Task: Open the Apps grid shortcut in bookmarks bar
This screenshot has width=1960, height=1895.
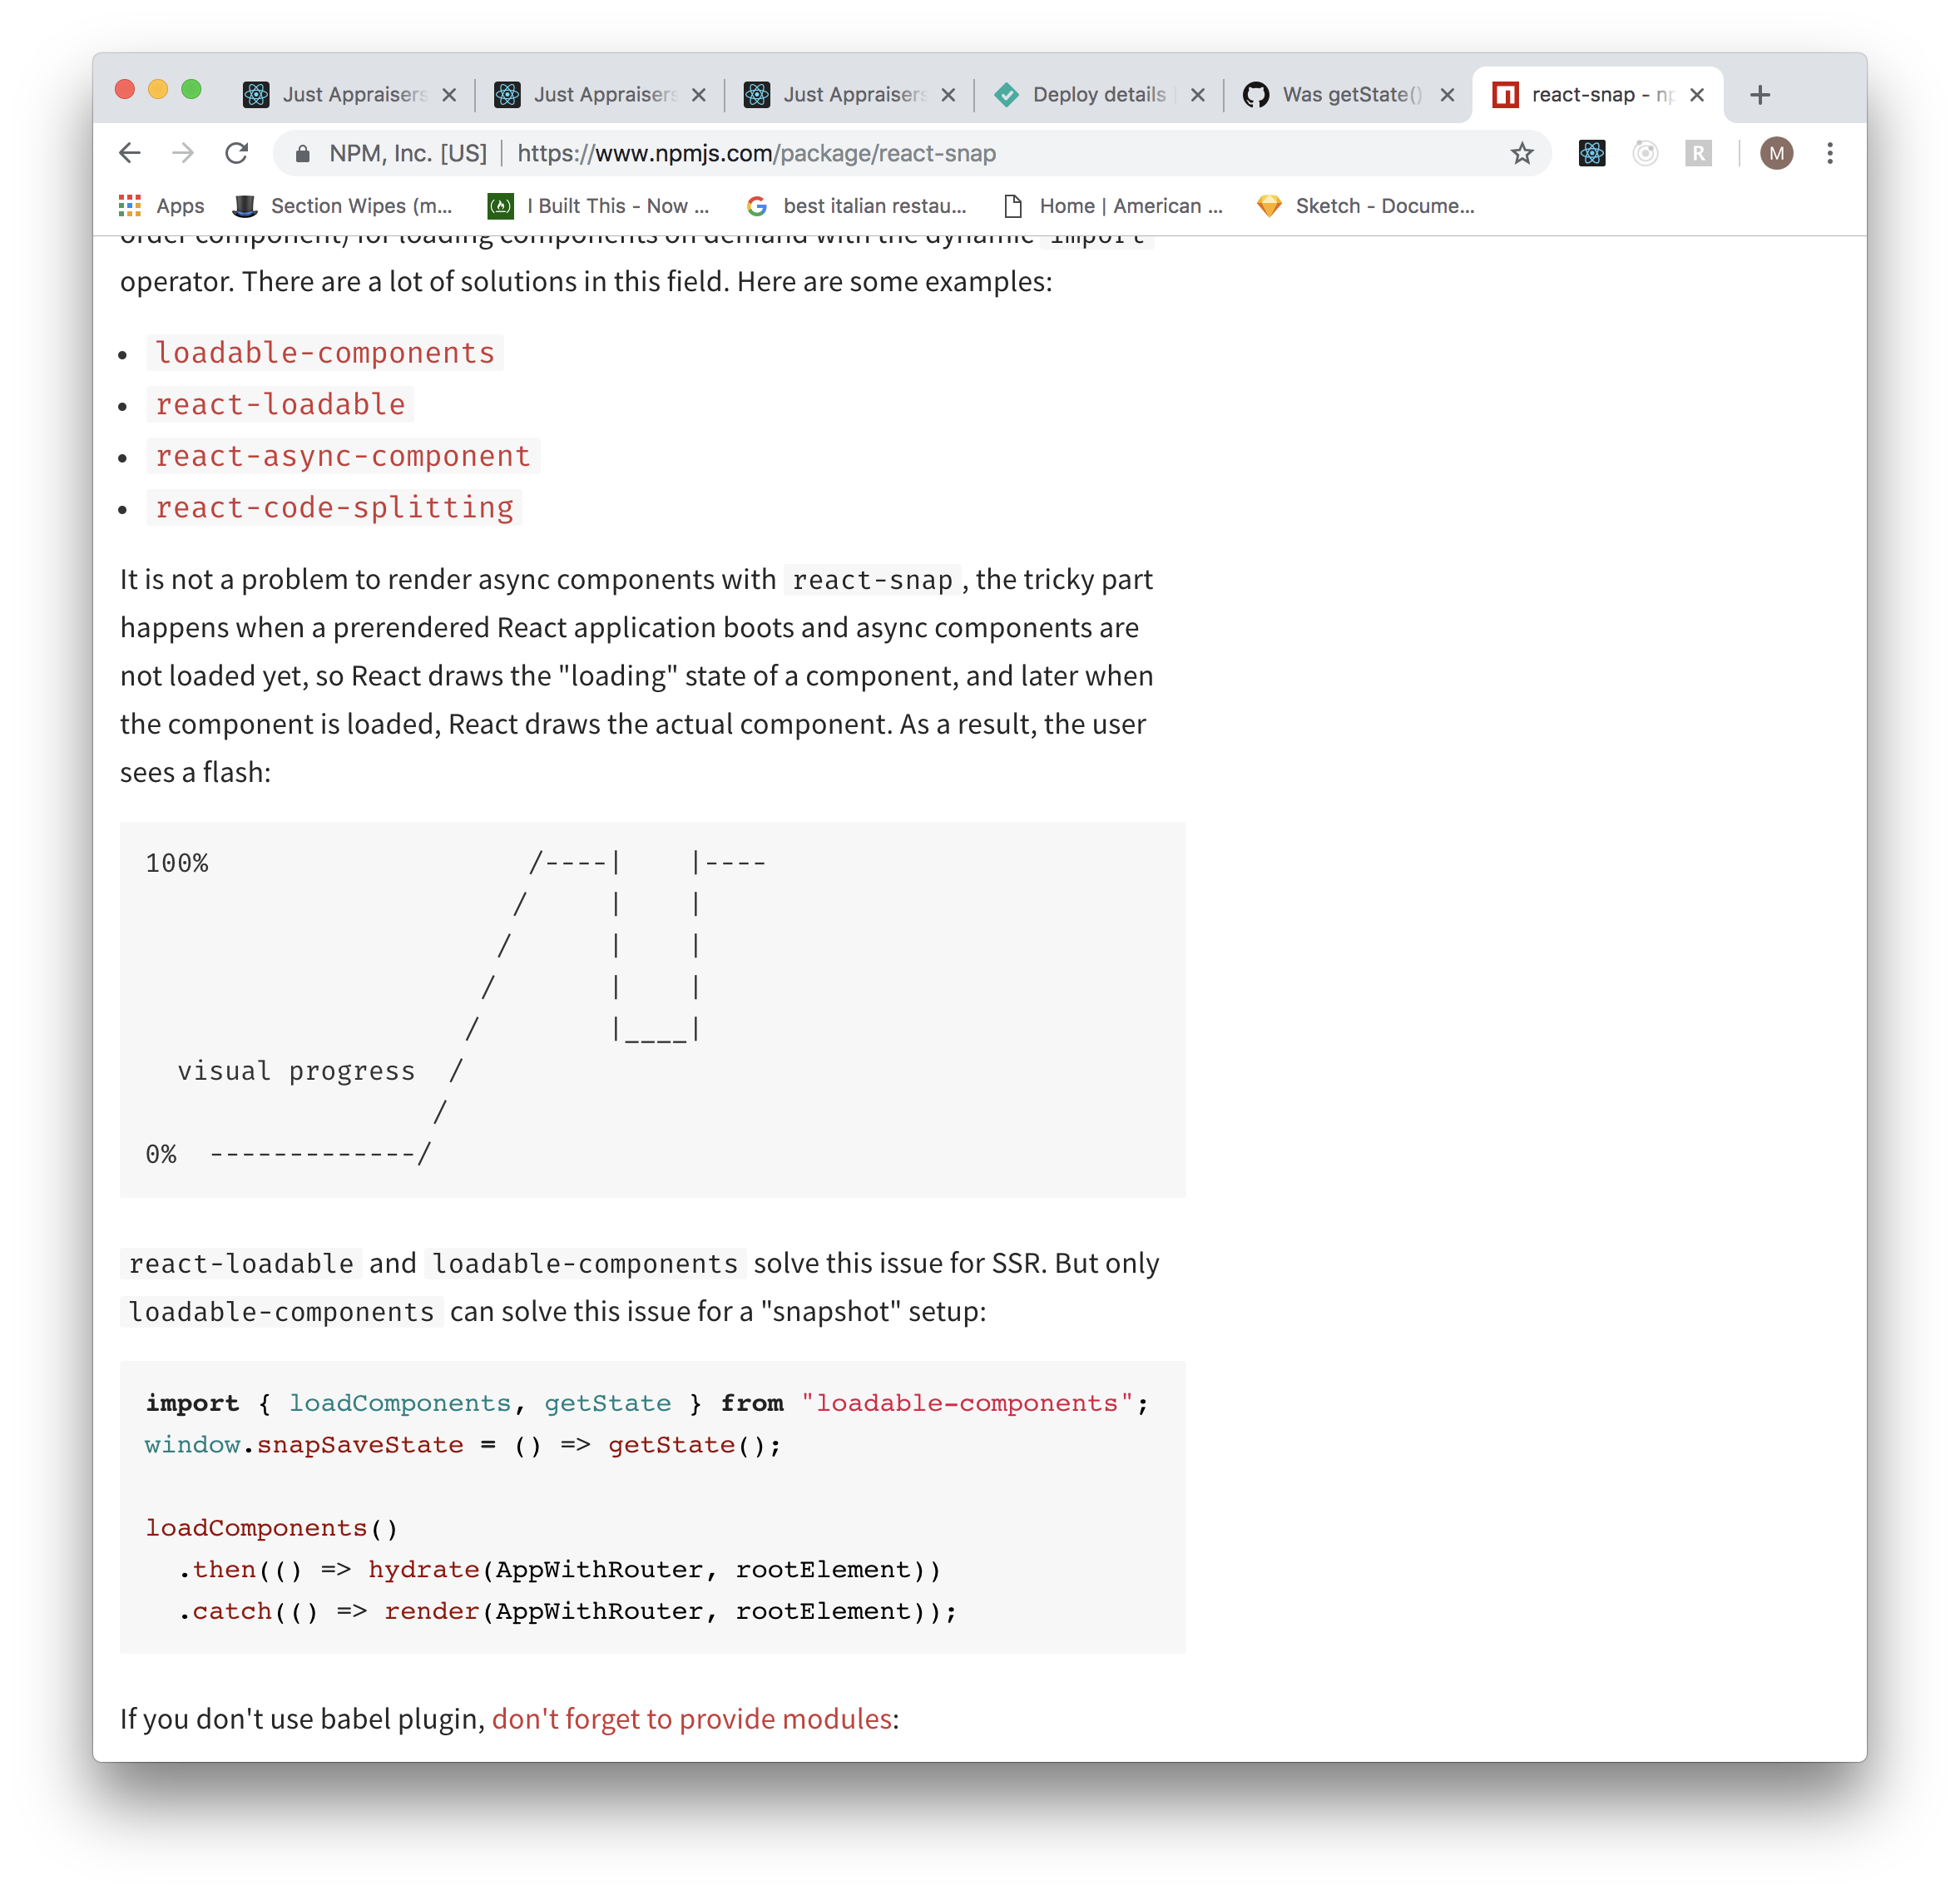Action: [x=161, y=206]
